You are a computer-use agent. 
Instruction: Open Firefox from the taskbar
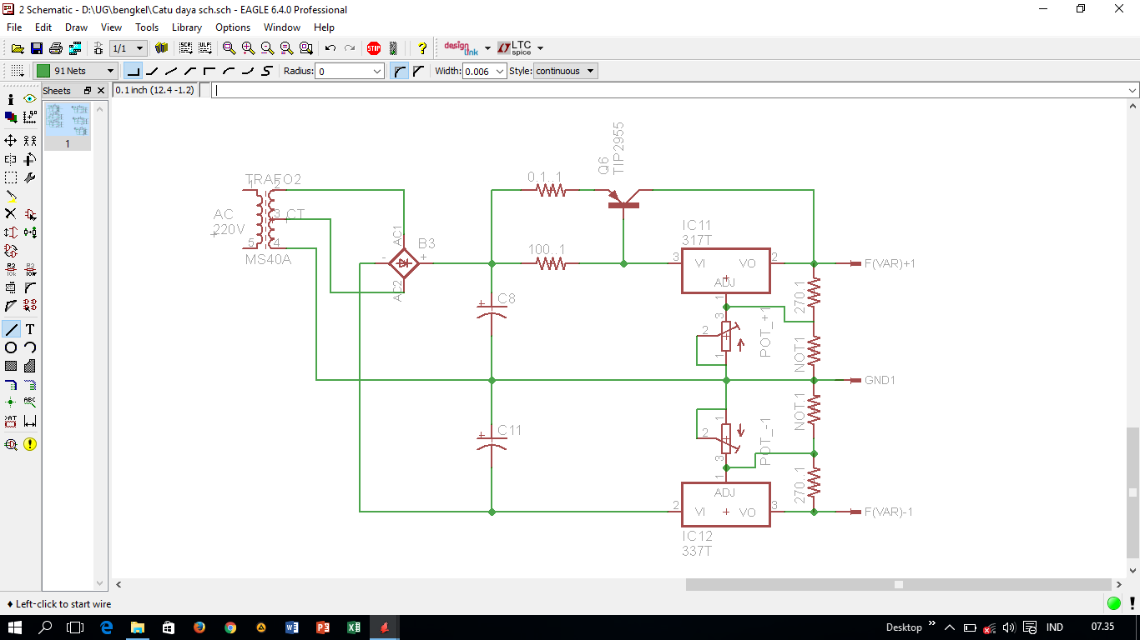[x=199, y=627]
